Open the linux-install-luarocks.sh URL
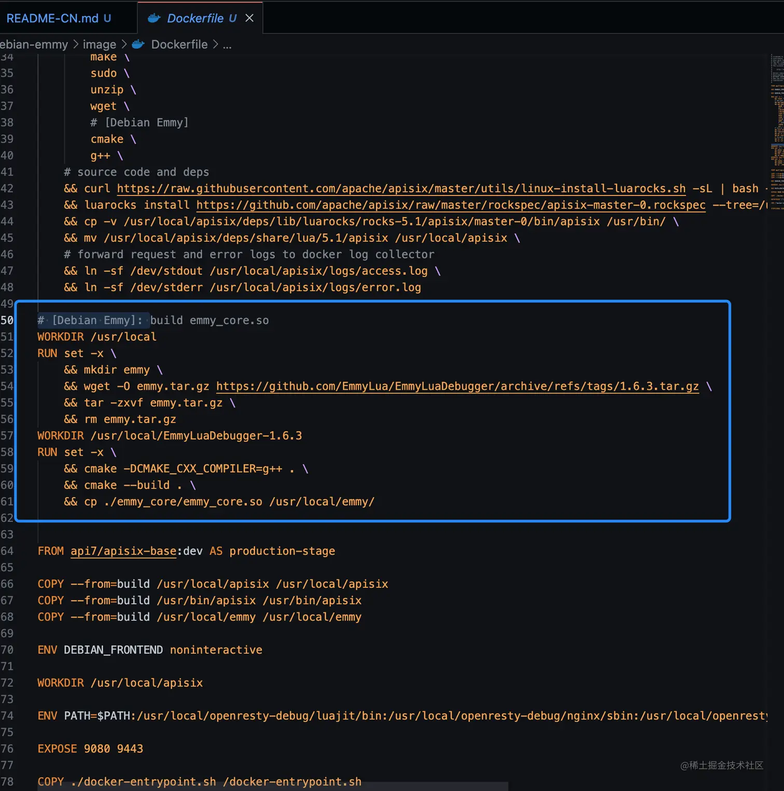The width and height of the screenshot is (784, 791). click(x=402, y=188)
